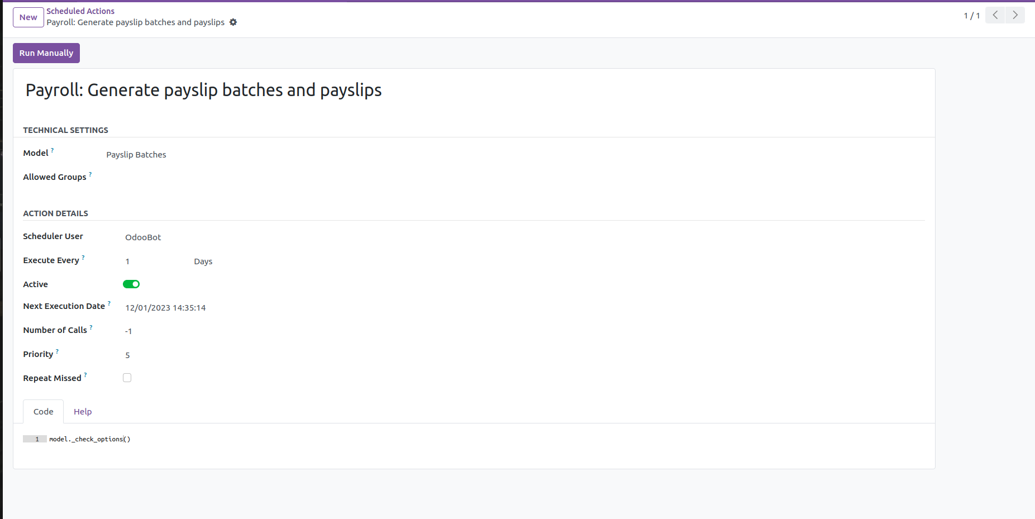Enable the Repeat Missed checkbox
This screenshot has height=519, width=1035.
(x=127, y=378)
